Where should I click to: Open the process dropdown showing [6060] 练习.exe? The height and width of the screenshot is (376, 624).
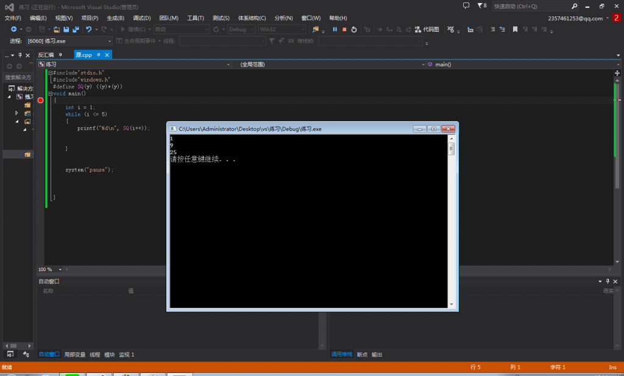click(69, 41)
